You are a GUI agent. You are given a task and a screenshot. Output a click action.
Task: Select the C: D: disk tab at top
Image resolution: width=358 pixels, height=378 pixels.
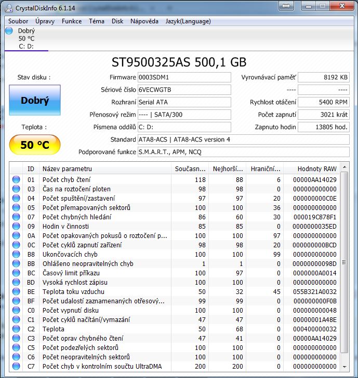pyautogui.click(x=26, y=46)
